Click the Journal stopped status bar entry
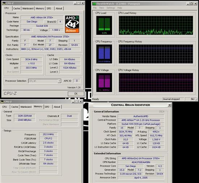 pyautogui.click(x=173, y=99)
